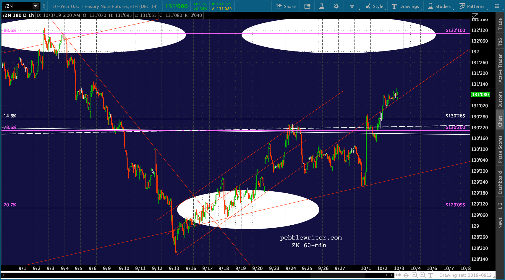Screen dimensions: 505x280
Task: Open the /ZN symbol dropdown arrow
Action: (x=35, y=6)
